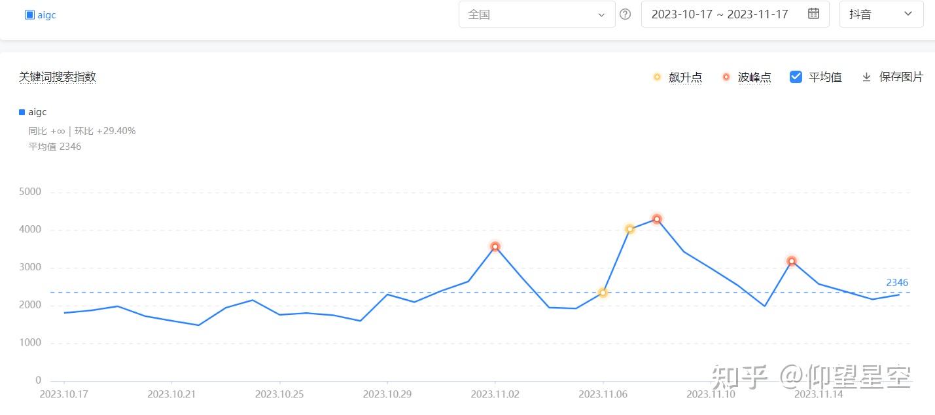Click the peak marker near 2023.11.13
The width and height of the screenshot is (935, 415).
[x=792, y=261]
